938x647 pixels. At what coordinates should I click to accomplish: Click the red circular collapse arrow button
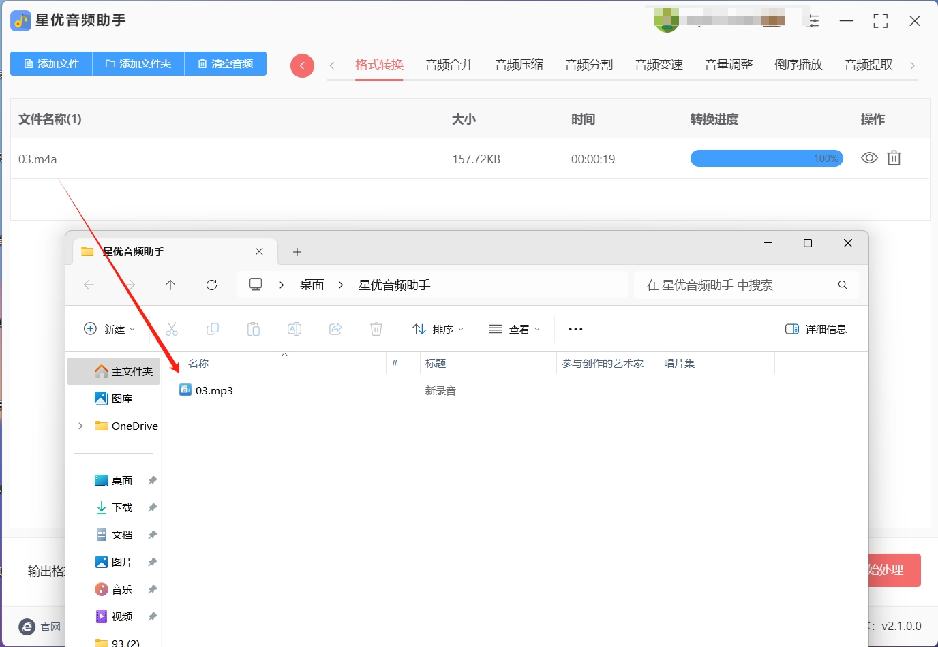302,65
